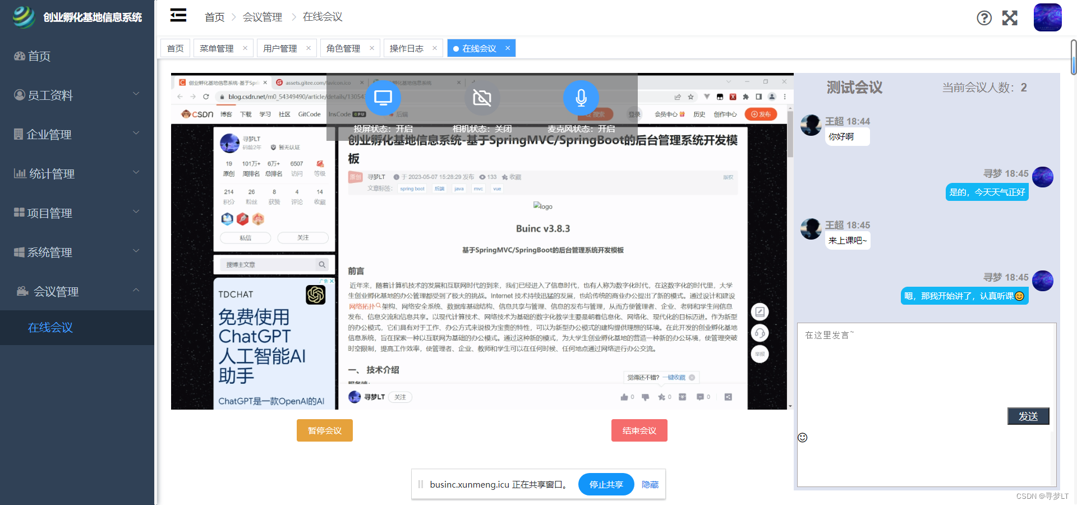Close the 在线会议 tab
Viewport: 1077px width, 505px height.
click(x=508, y=48)
